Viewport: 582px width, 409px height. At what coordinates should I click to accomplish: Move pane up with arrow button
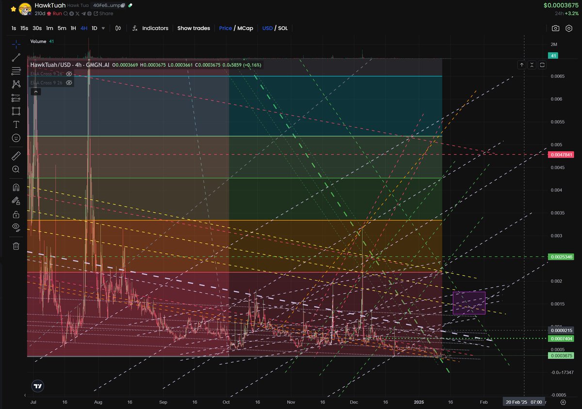[x=521, y=64]
